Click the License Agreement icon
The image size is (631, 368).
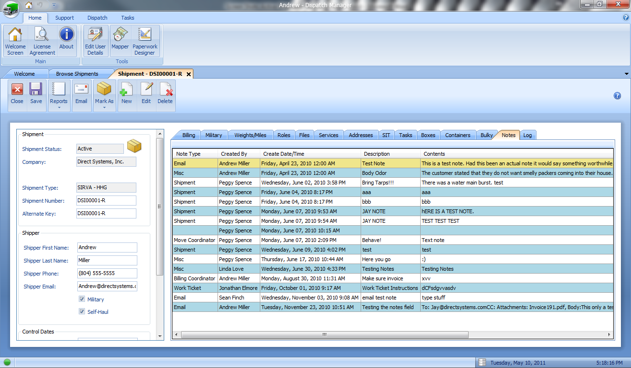coord(42,41)
